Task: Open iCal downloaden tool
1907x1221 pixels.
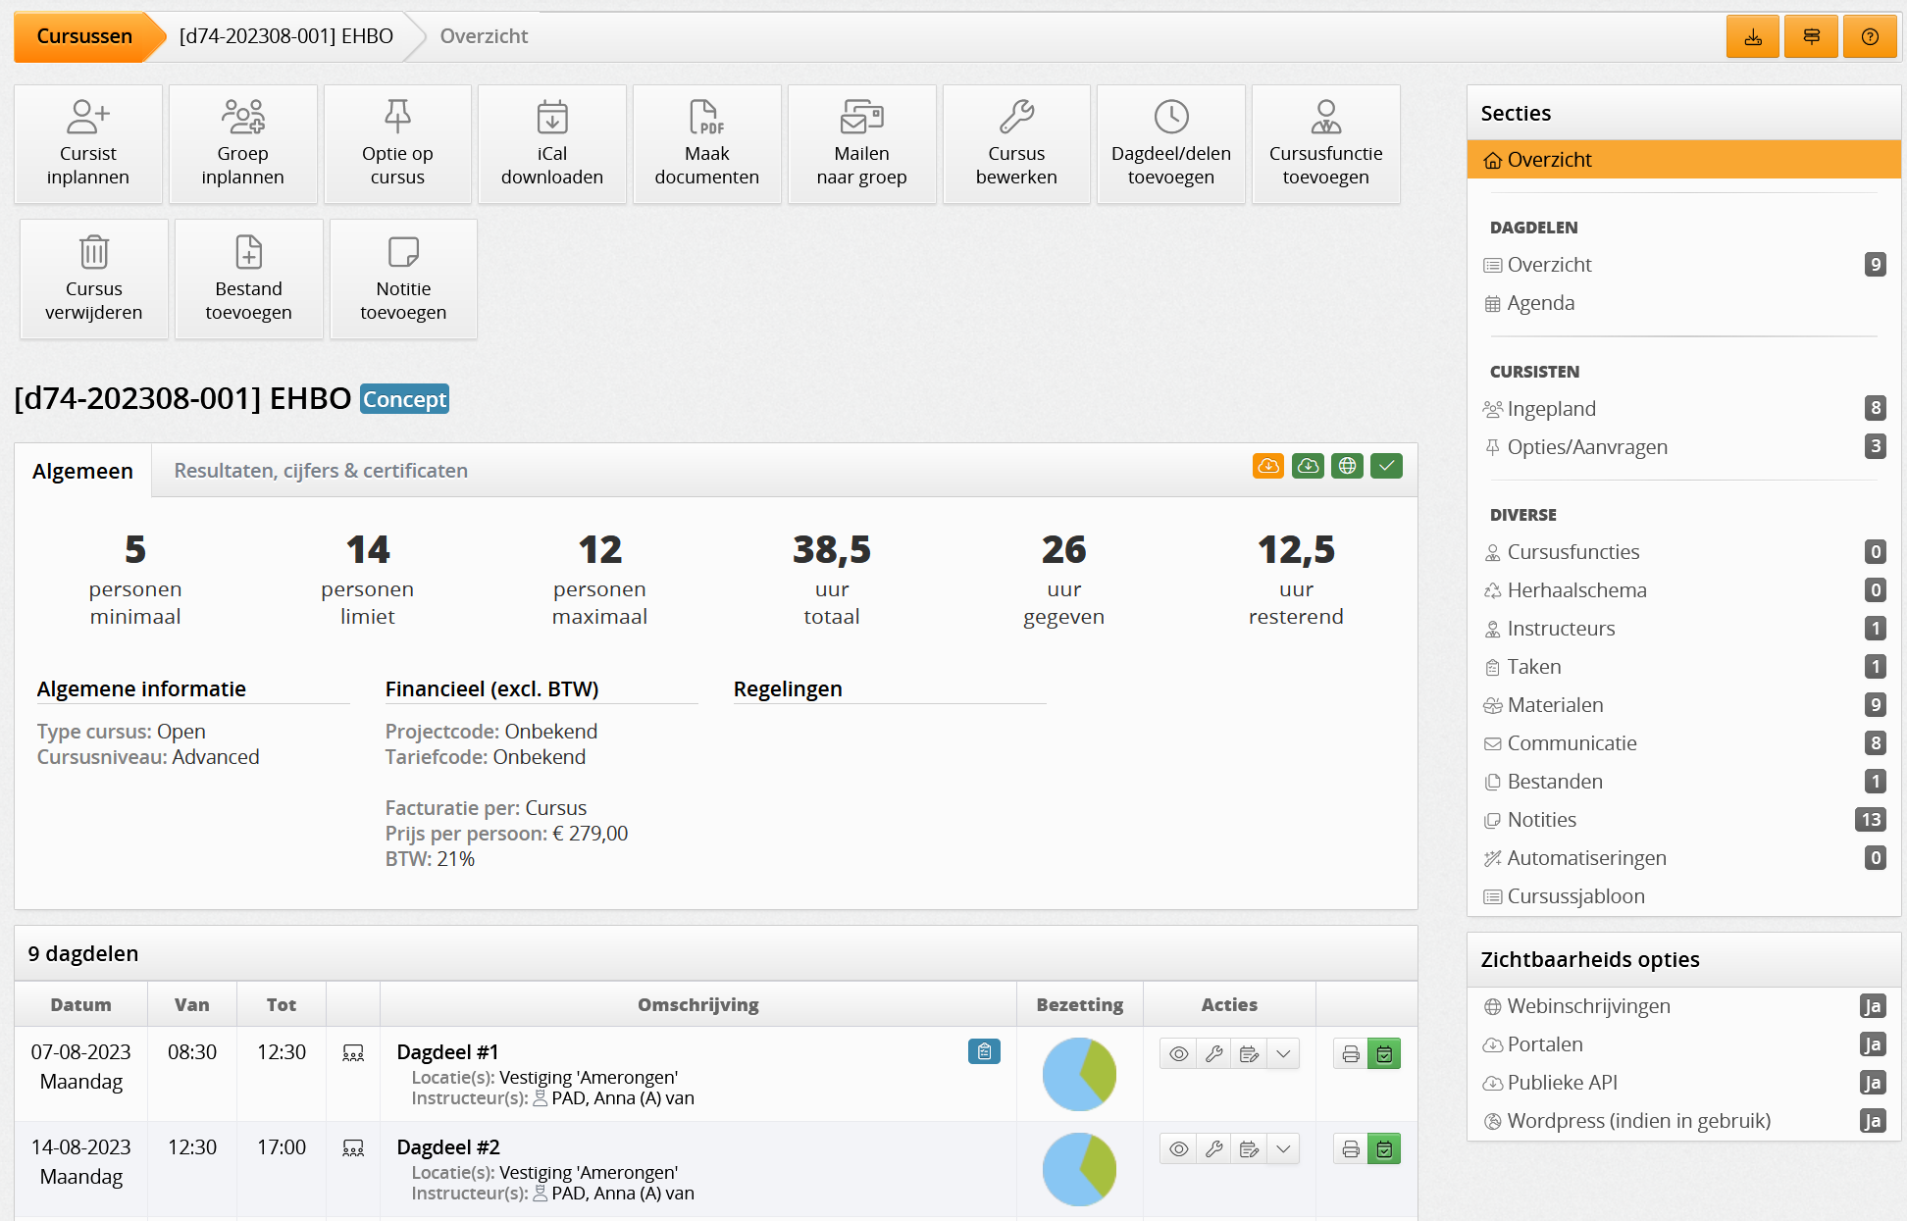Action: [x=551, y=144]
